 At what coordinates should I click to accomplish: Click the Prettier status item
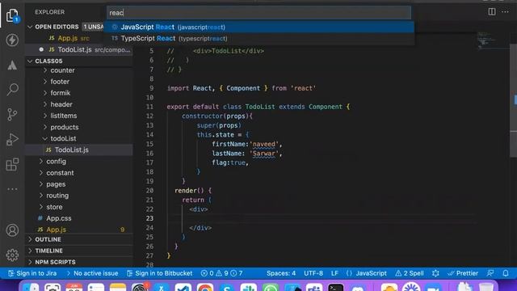click(x=463, y=273)
